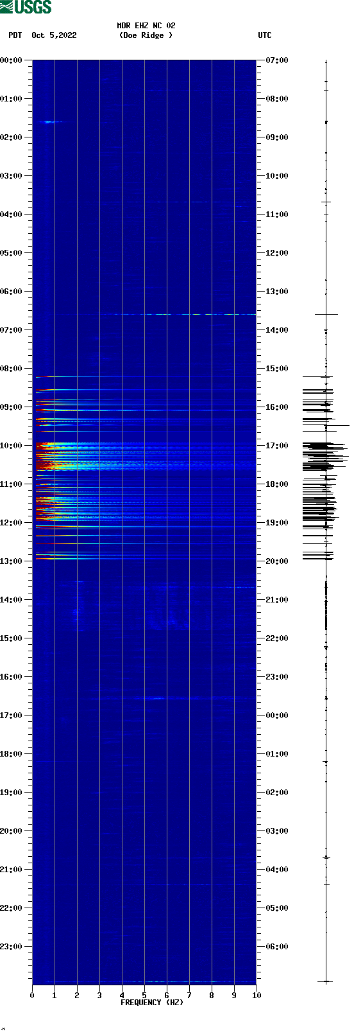Click the UTC time label '16:00' at right
The height and width of the screenshot is (1036, 354).
[x=277, y=407]
